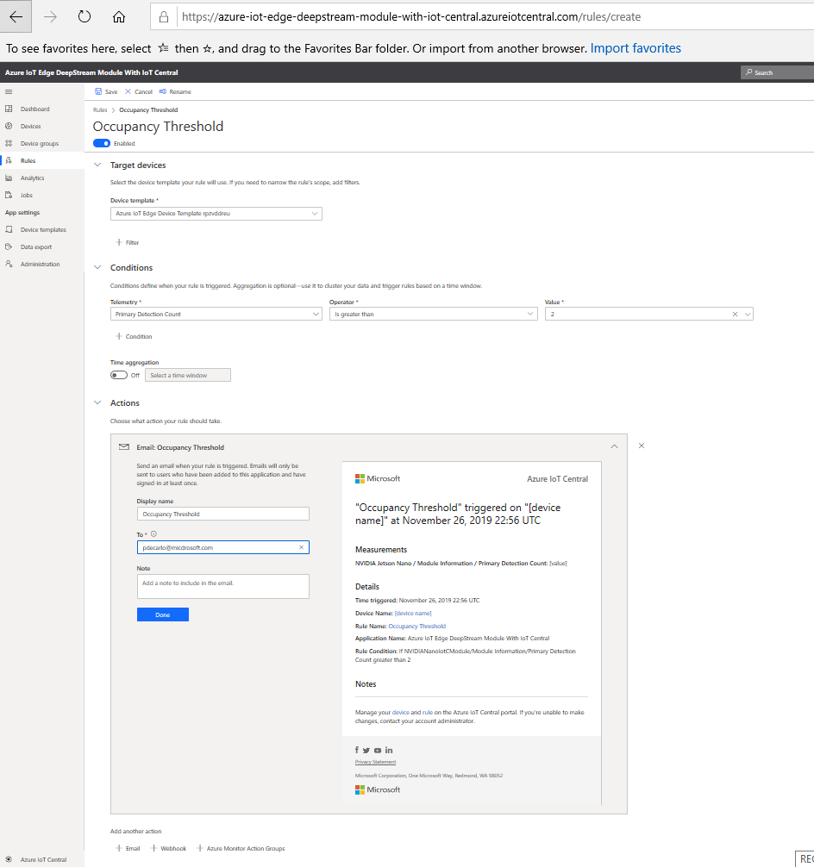Click the hamburger menu icon in sidebar
The image size is (814, 867).
point(9,92)
